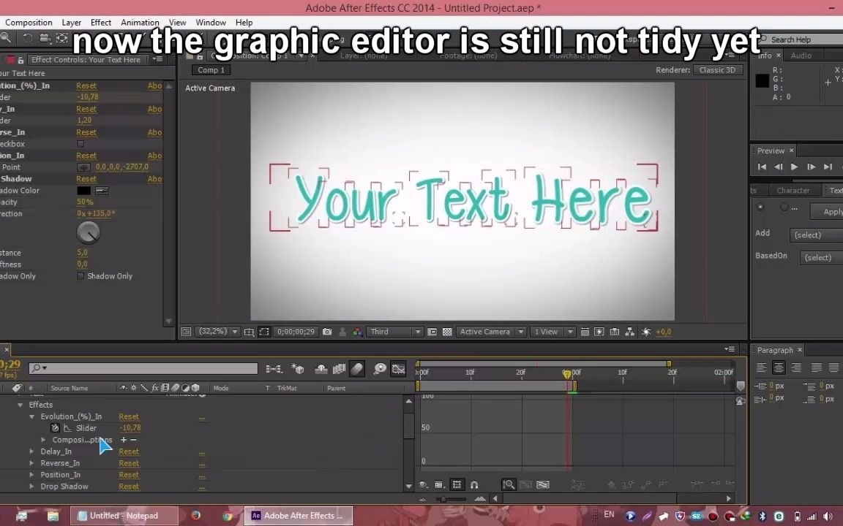Reset the Position_In effect

[x=129, y=474]
